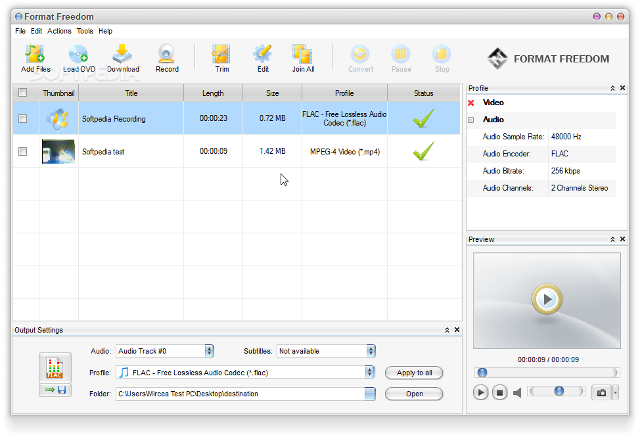Close the Preview panel

pos(623,239)
